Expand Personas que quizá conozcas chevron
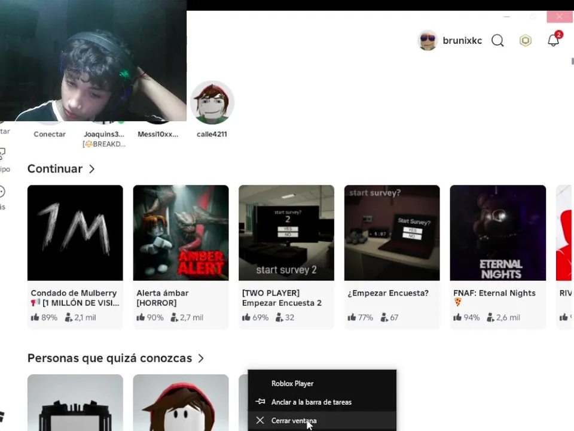Viewport: 574px width, 431px height. point(201,359)
